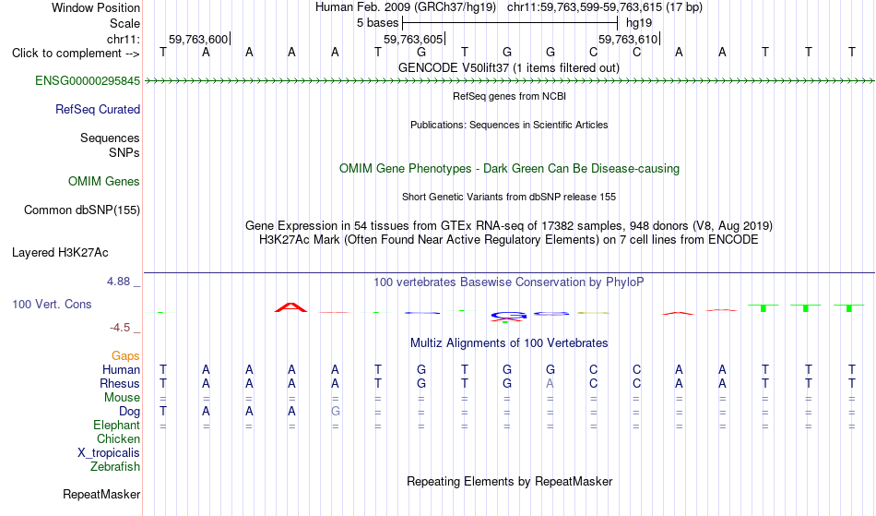Open the RefSeq Curated track label
This screenshot has height=516, width=876.
coord(98,110)
